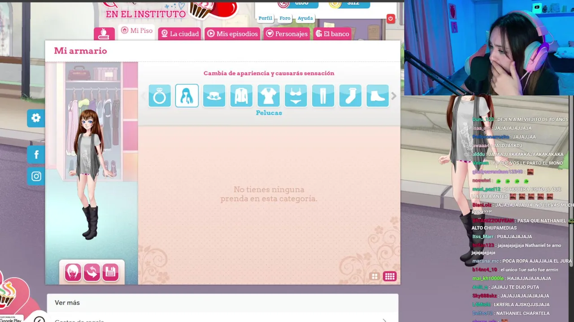Select the socks category icon
Screen dimensions: 574x322
coord(350,96)
